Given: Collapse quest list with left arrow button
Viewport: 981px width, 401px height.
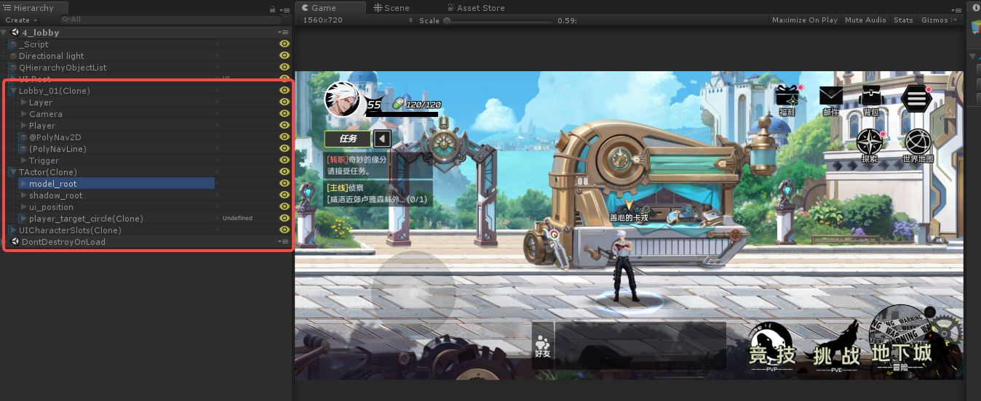Looking at the screenshot, I should click(382, 139).
